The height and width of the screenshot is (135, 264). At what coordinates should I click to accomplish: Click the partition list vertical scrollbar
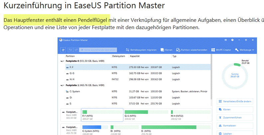tap(211, 77)
